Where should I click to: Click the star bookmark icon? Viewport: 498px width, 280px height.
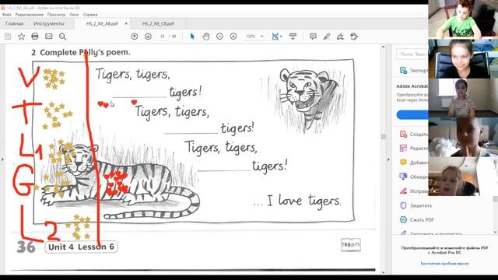pyautogui.click(x=21, y=37)
